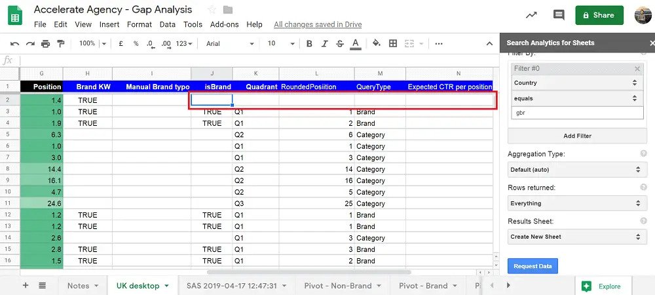Open the equals operator dropdown
Image resolution: width=655 pixels, height=295 pixels.
point(577,98)
